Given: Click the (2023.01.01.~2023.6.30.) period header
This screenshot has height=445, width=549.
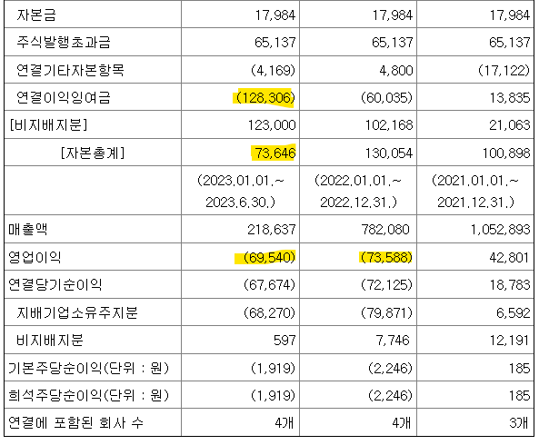Looking at the screenshot, I should (x=241, y=191).
